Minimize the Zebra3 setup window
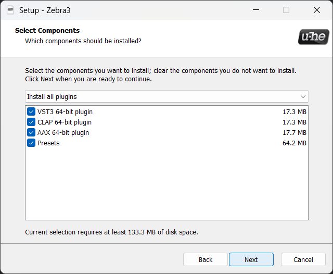 click(255, 10)
